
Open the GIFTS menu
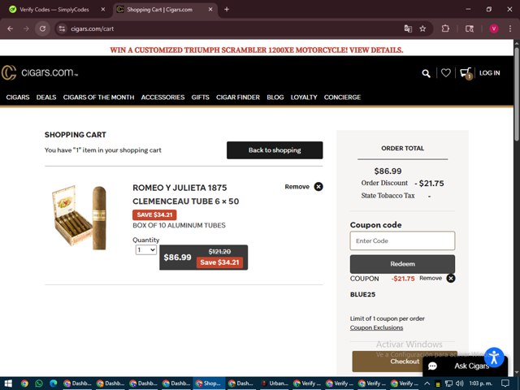[x=201, y=97]
